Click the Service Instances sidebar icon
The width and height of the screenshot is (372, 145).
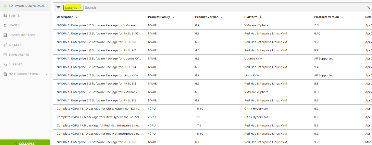pyautogui.click(x=5, y=35)
